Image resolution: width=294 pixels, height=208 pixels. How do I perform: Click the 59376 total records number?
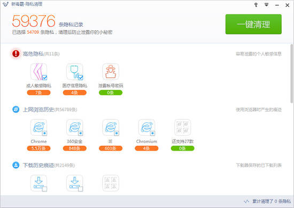click(34, 21)
